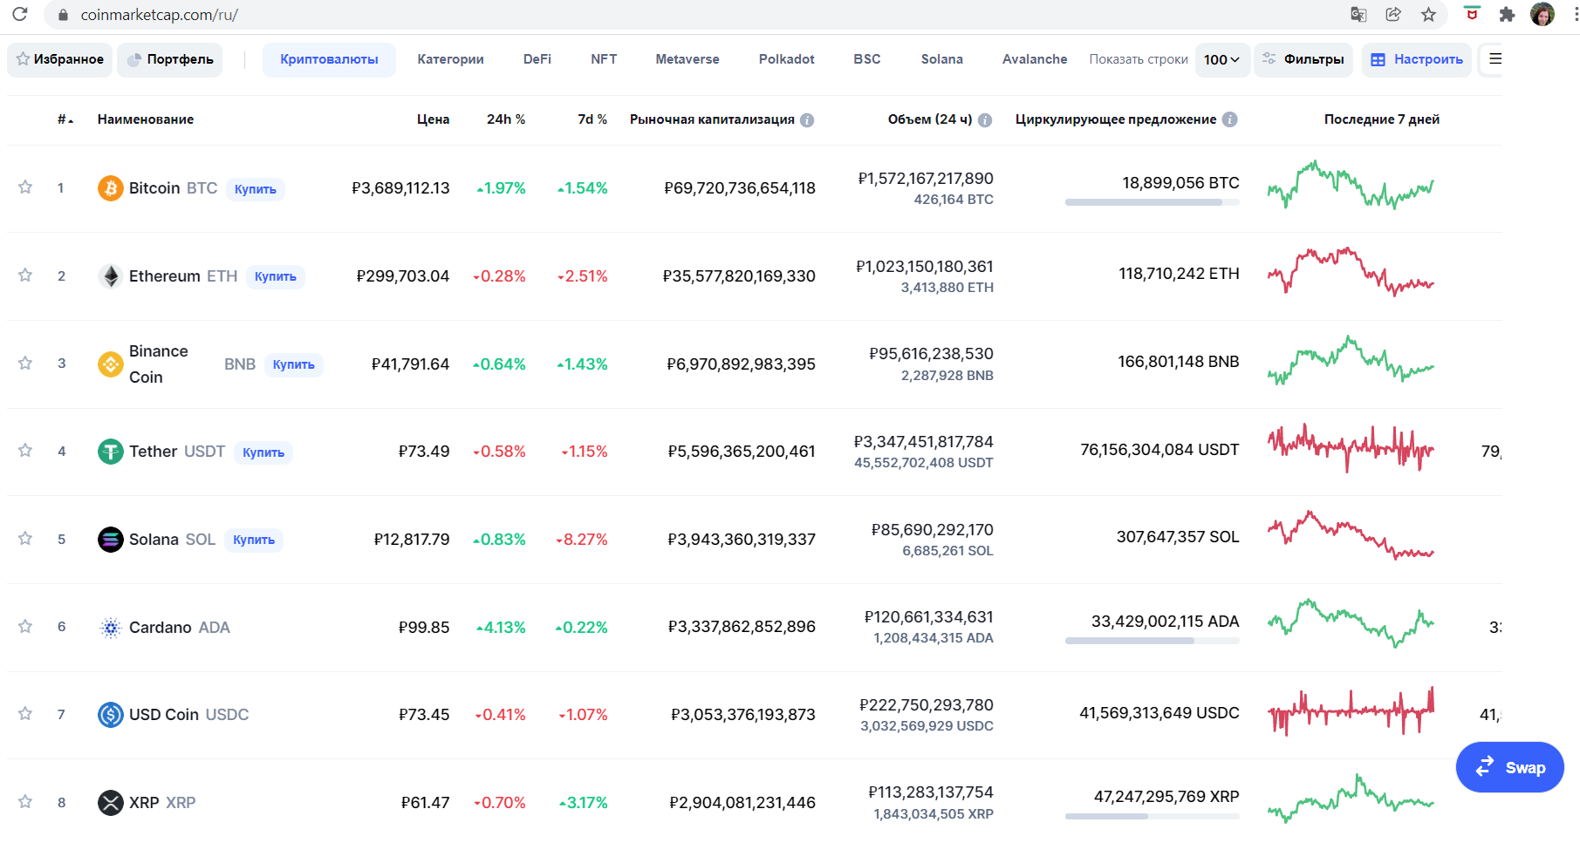
Task: Sort by the Наименование column header
Action: click(146, 119)
